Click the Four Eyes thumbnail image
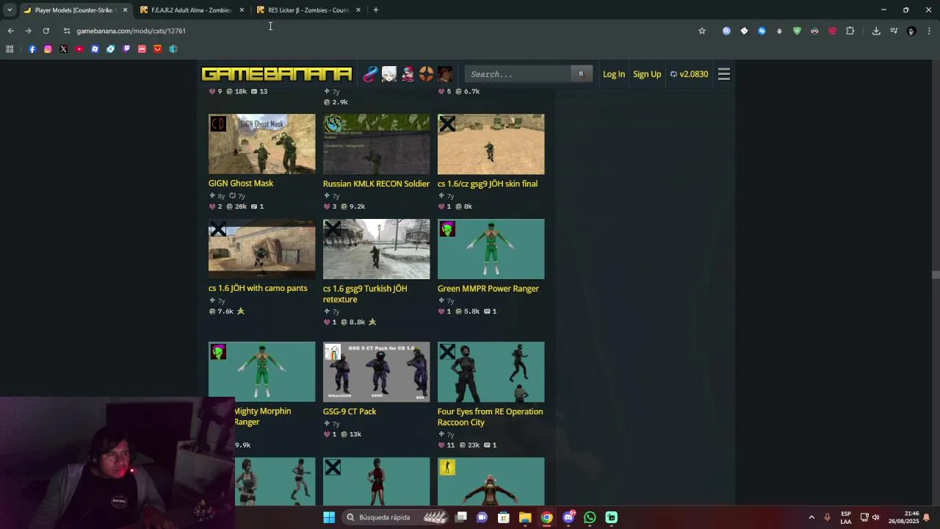 pos(491,372)
